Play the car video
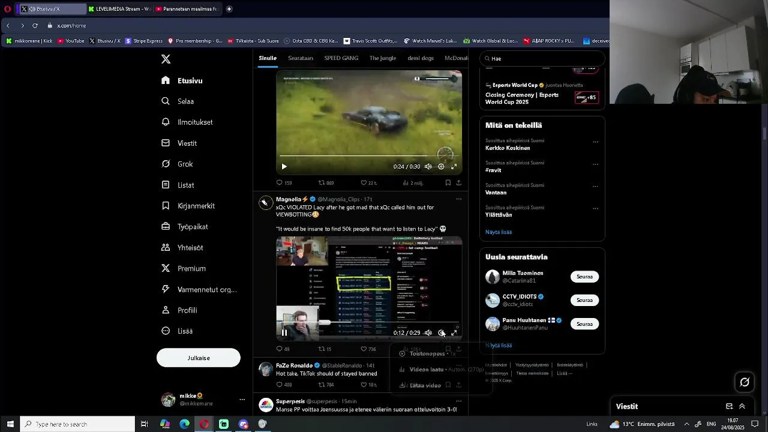 point(284,167)
